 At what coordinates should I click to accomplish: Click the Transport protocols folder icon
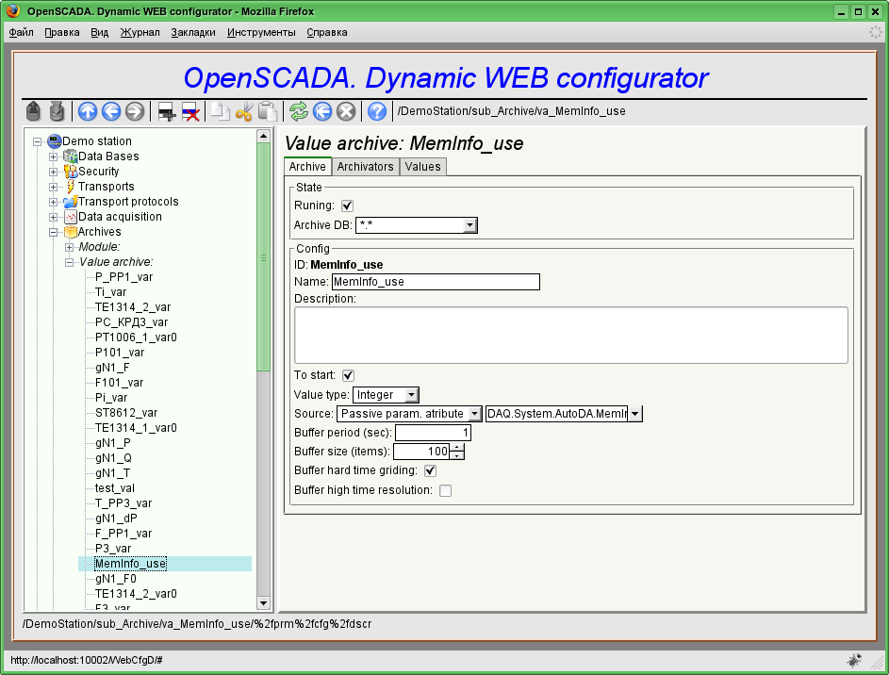tap(71, 201)
